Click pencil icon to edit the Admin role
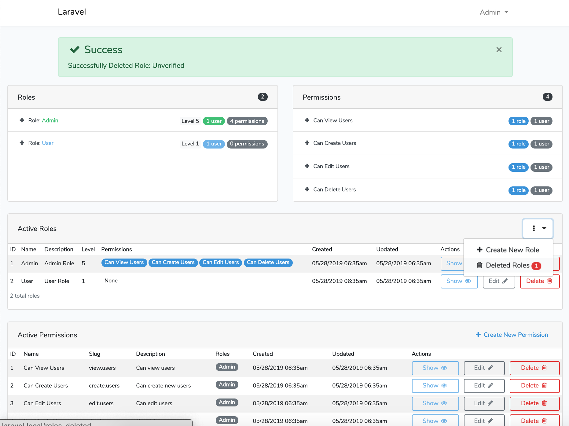This screenshot has height=426, width=569. [x=504, y=263]
